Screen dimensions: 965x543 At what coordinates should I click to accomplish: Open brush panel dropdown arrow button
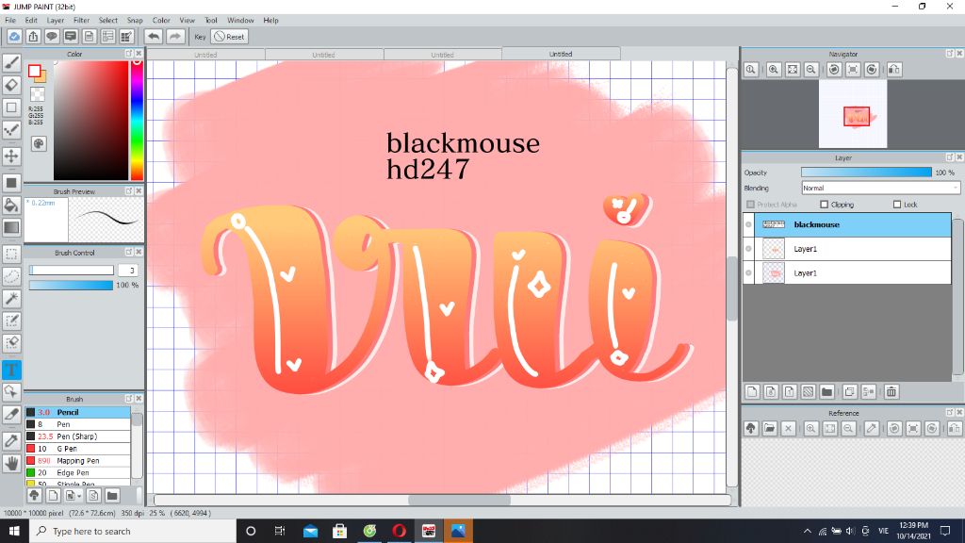73,496
